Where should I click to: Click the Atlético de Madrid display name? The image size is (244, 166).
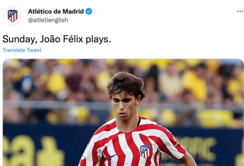click(56, 12)
